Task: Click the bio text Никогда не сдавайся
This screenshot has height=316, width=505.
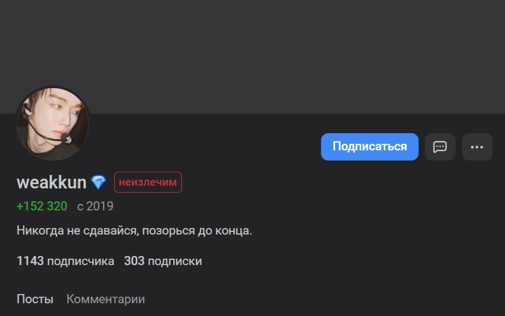Action: (134, 231)
